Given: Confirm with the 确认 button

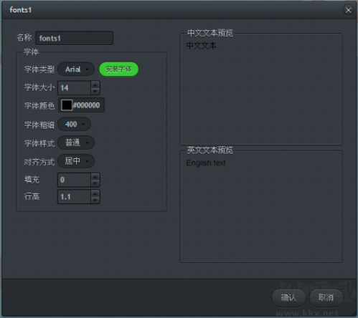Looking at the screenshot, I should pos(288,298).
